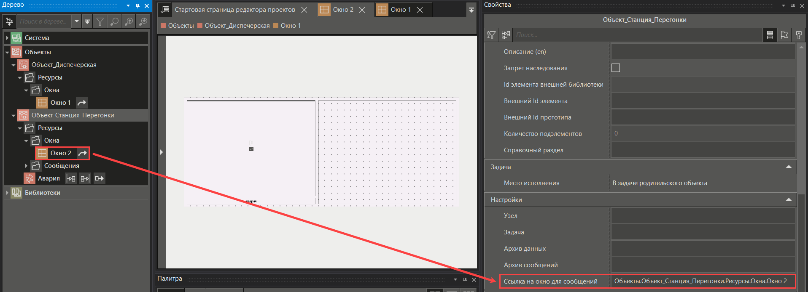This screenshot has height=292, width=808.
Task: Open the Стартовая страница редактора проектов tab
Action: [x=234, y=10]
